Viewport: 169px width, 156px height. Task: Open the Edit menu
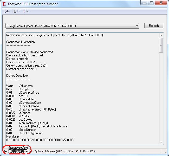point(17,11)
